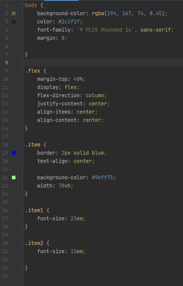Collapse the .item1 rule fold arrow
The image size is (183, 286).
[x=22, y=211]
